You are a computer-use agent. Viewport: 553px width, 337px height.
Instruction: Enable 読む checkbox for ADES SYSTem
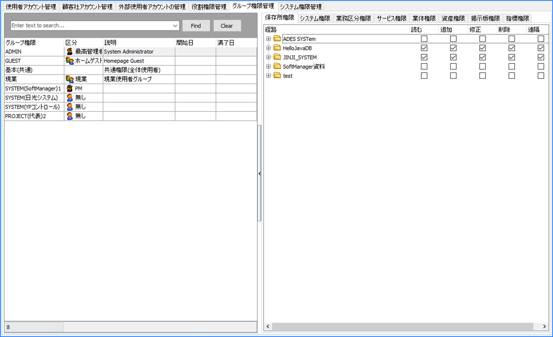[x=424, y=39]
